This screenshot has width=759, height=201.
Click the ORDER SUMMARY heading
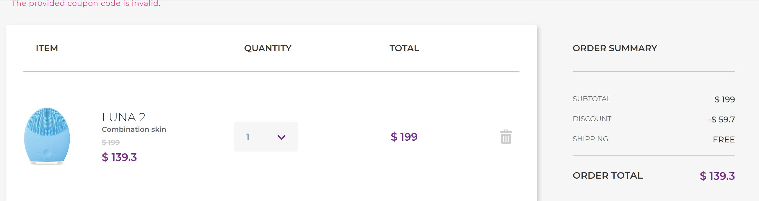pos(615,48)
